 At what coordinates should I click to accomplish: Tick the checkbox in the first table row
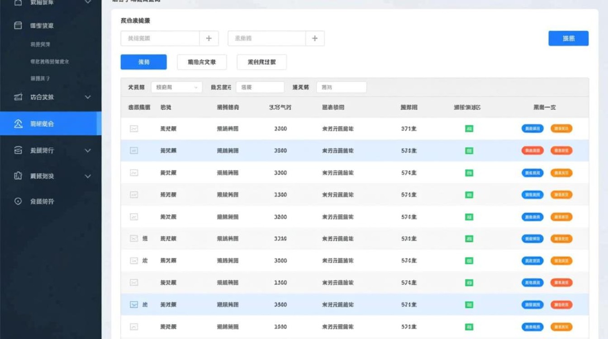[x=134, y=129]
